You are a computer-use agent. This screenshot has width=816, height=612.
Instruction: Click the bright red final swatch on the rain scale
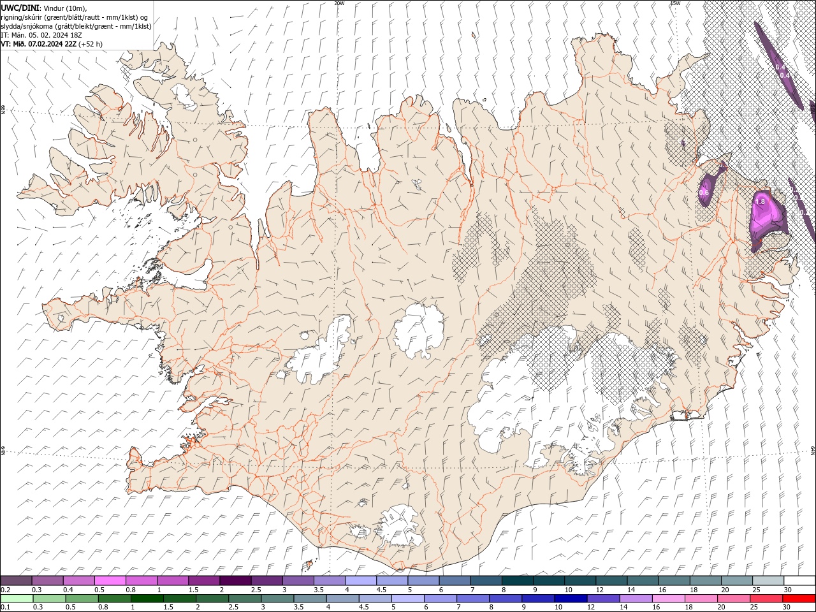(x=799, y=599)
